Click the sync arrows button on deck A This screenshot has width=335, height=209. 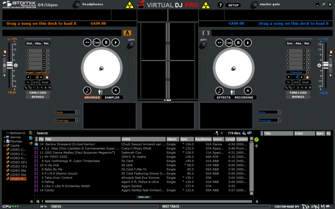(x=87, y=43)
